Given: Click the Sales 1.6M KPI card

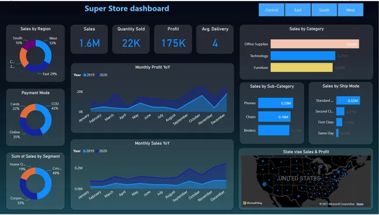Looking at the screenshot, I should pyautogui.click(x=89, y=39).
